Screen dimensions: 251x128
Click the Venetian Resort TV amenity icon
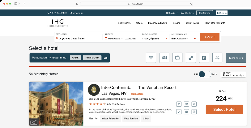194,112
